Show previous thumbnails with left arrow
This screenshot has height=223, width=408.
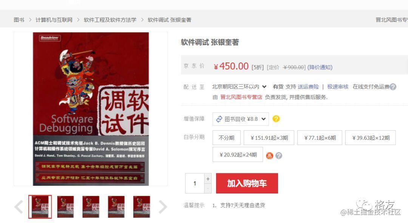19,207
